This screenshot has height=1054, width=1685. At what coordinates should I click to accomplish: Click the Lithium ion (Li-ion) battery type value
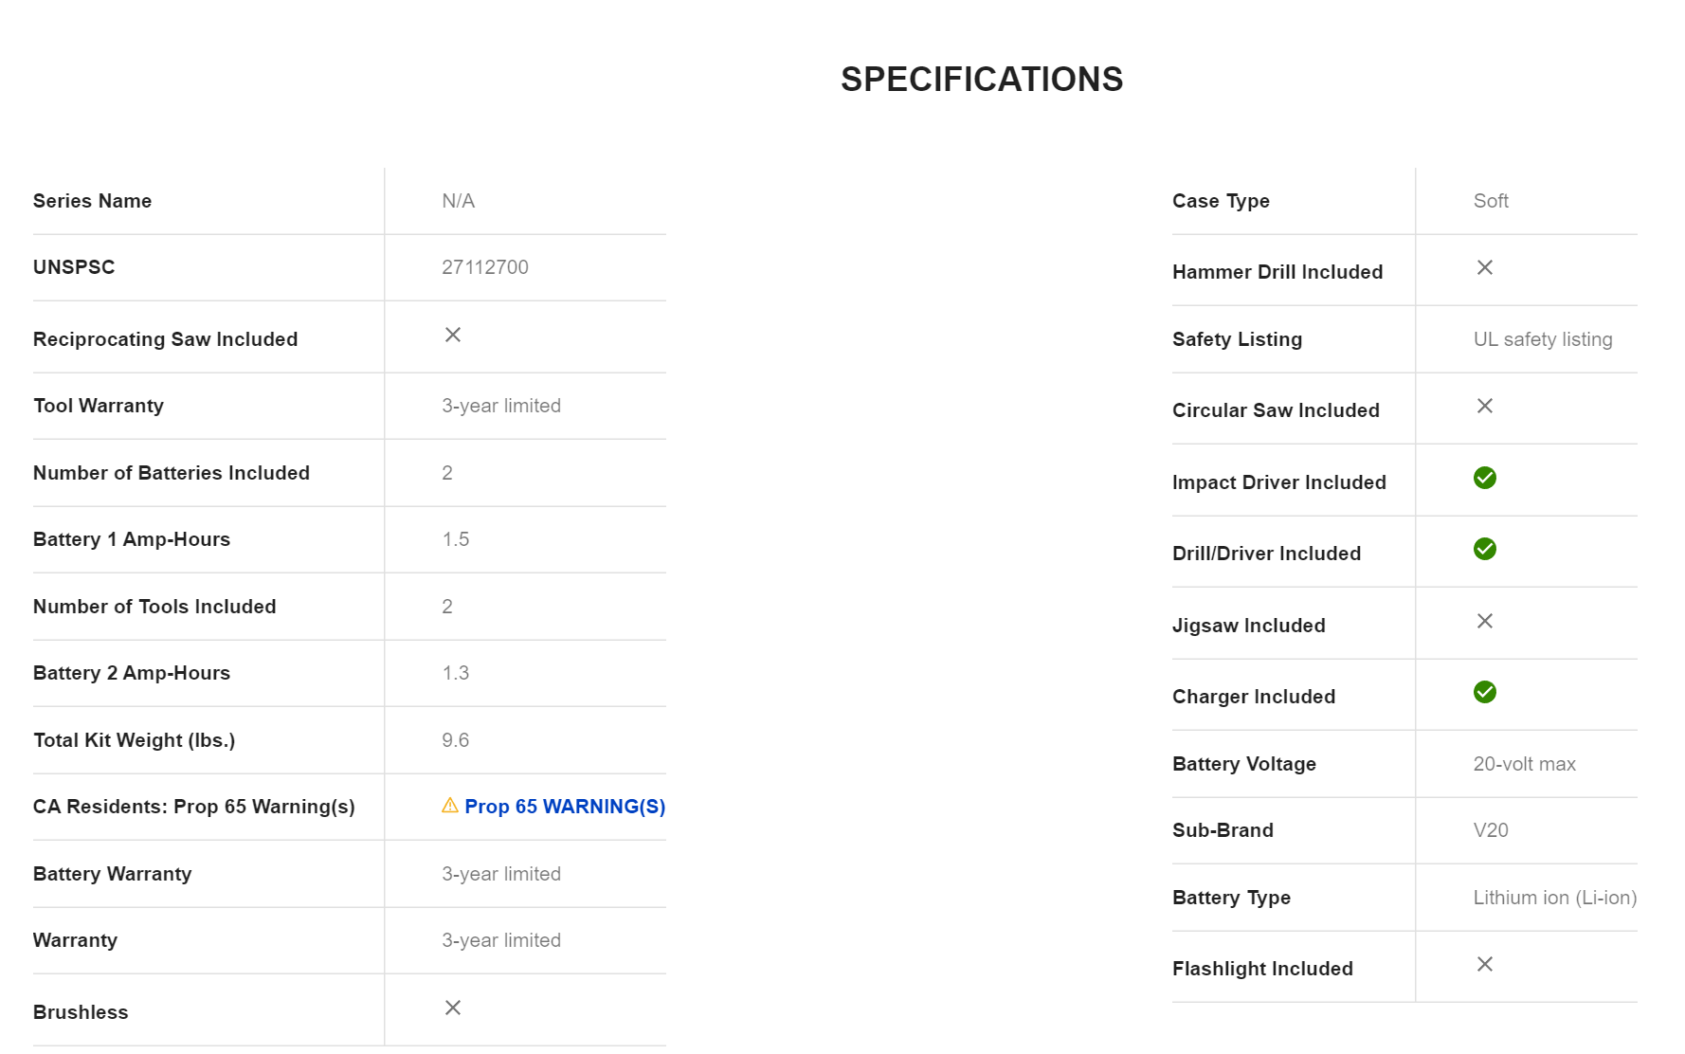[1554, 898]
